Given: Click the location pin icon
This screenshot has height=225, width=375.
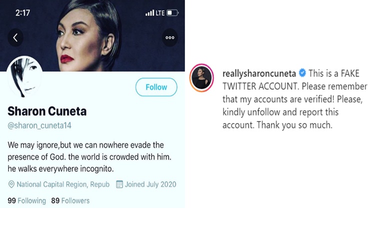Looking at the screenshot, I should pos(11,184).
